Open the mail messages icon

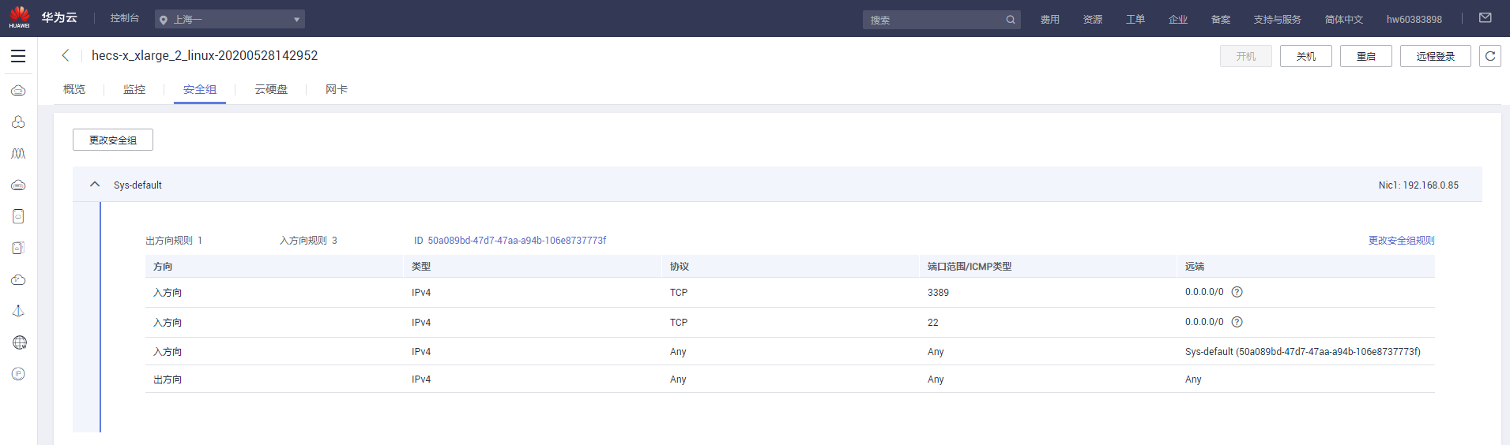[x=1485, y=18]
